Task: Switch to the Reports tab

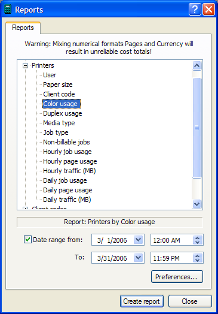Action: point(23,28)
